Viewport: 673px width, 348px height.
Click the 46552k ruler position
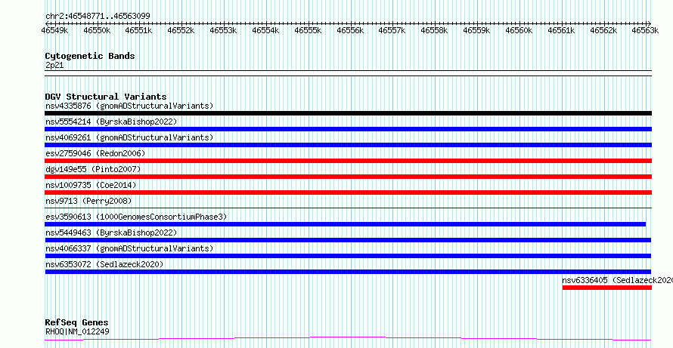pos(181,30)
